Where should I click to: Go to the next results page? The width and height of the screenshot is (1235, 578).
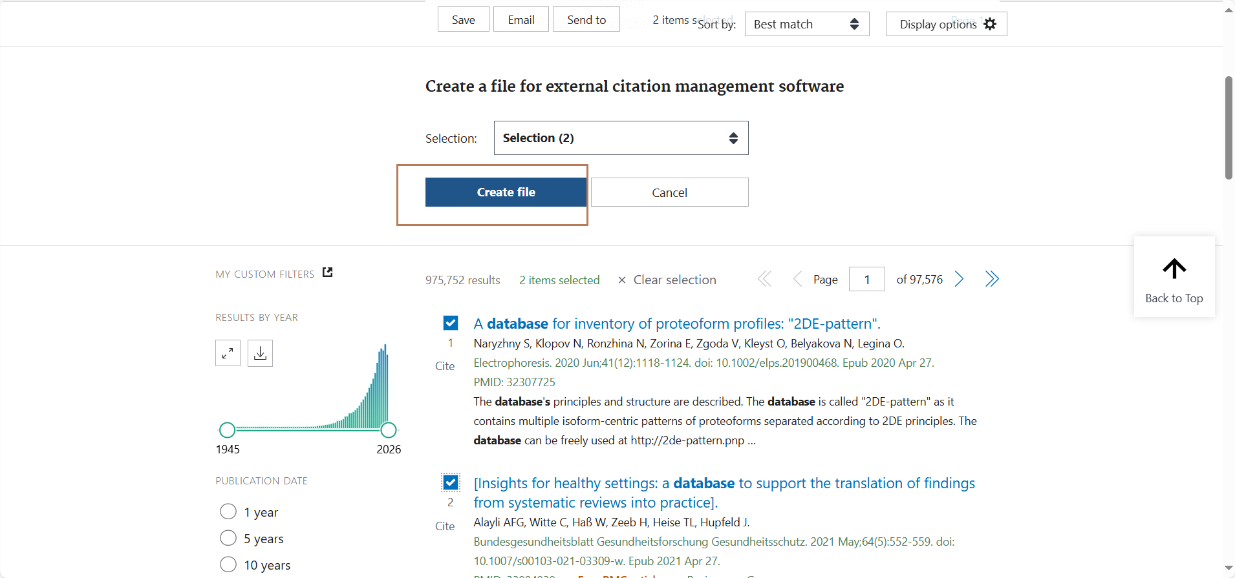click(960, 279)
